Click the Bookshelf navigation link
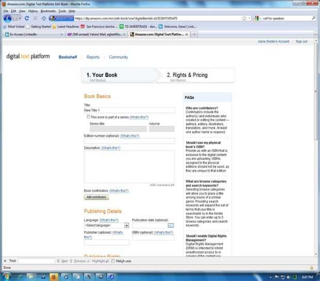 pyautogui.click(x=68, y=57)
